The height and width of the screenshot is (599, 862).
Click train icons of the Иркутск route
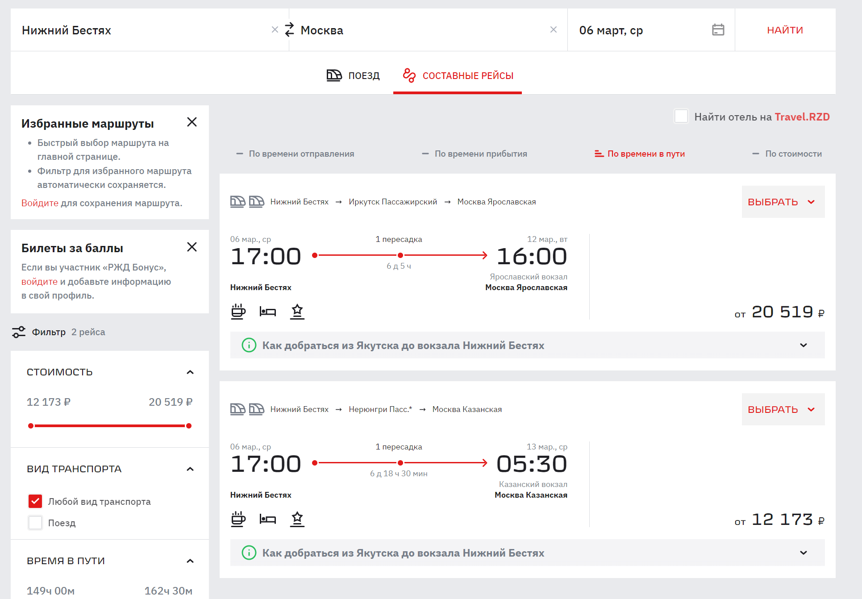(247, 202)
